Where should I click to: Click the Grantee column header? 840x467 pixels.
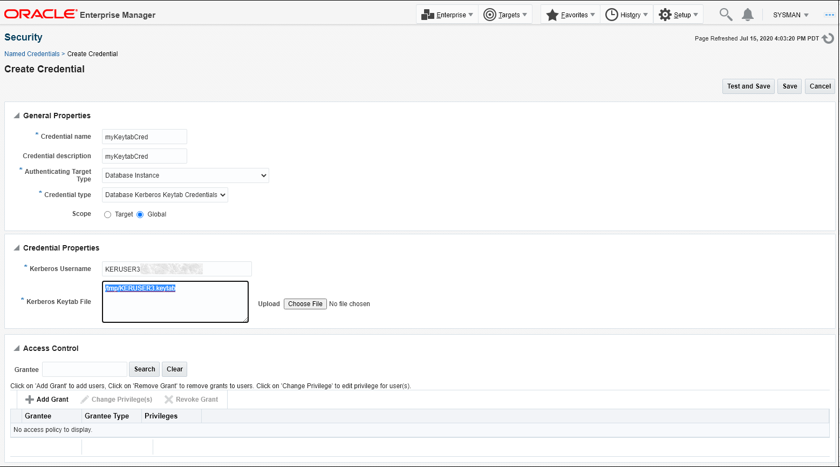click(x=52, y=416)
